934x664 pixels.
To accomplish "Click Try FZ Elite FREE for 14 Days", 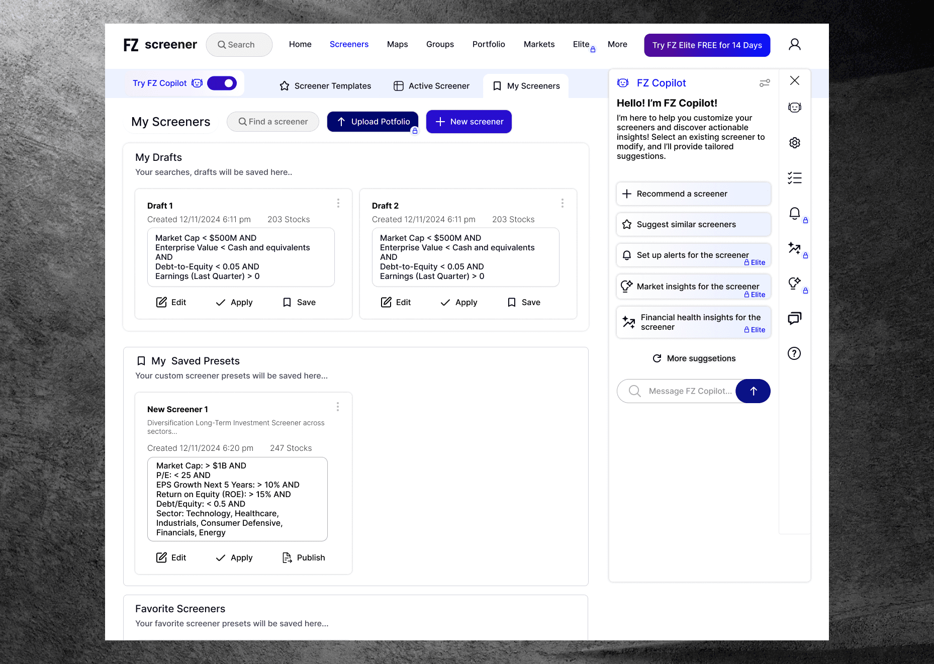I will pos(707,45).
